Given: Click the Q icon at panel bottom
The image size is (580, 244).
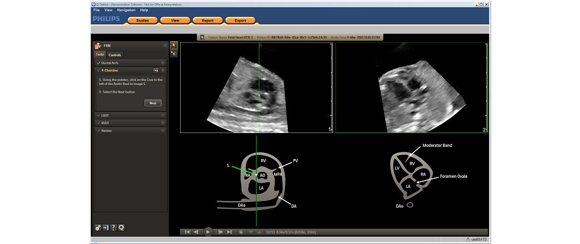Looking at the screenshot, I should (121, 228).
